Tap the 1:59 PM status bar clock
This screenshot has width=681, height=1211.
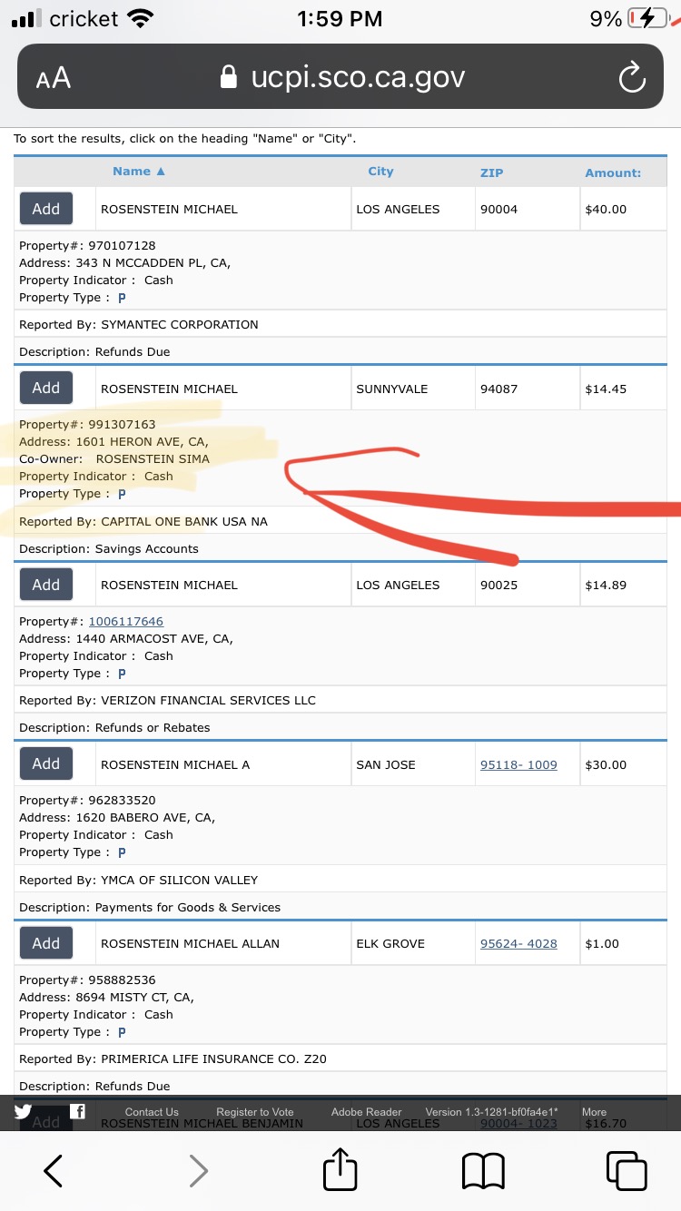click(340, 18)
